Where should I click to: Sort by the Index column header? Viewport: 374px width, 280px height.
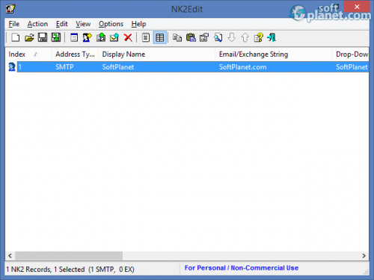pyautogui.click(x=28, y=55)
